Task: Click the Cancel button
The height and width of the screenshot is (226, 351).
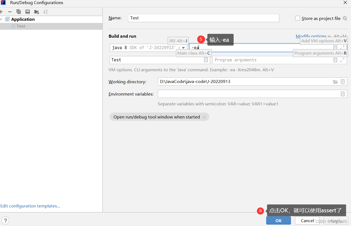Action: (x=307, y=221)
